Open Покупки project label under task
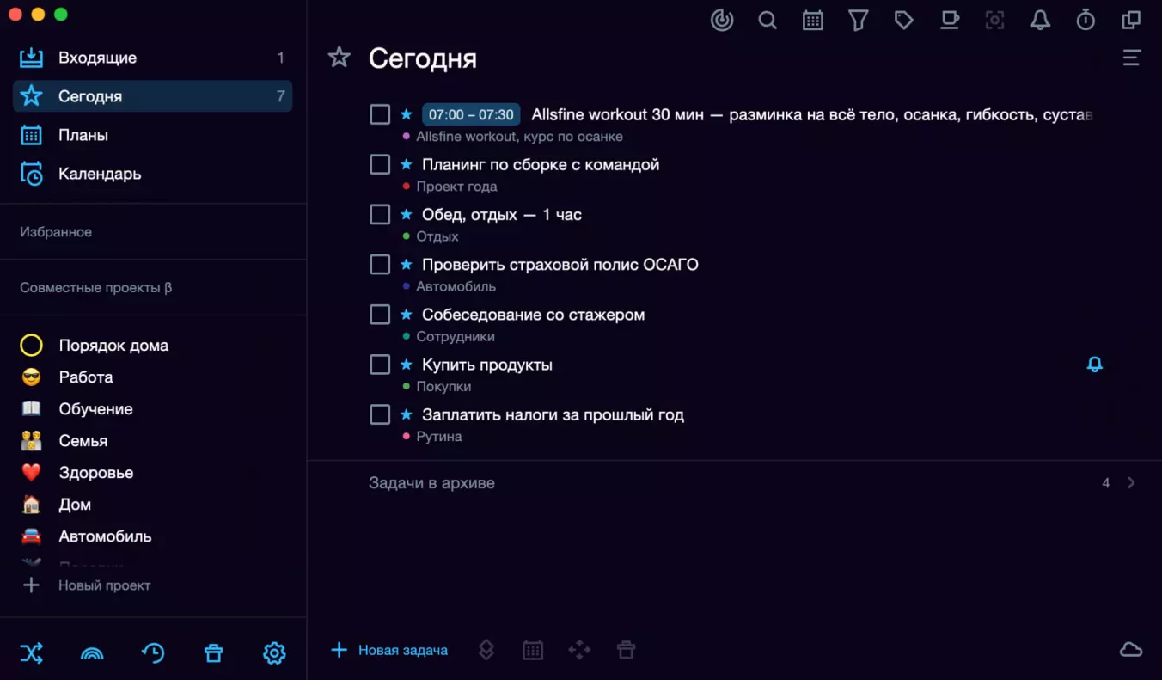The height and width of the screenshot is (680, 1162). click(x=443, y=387)
